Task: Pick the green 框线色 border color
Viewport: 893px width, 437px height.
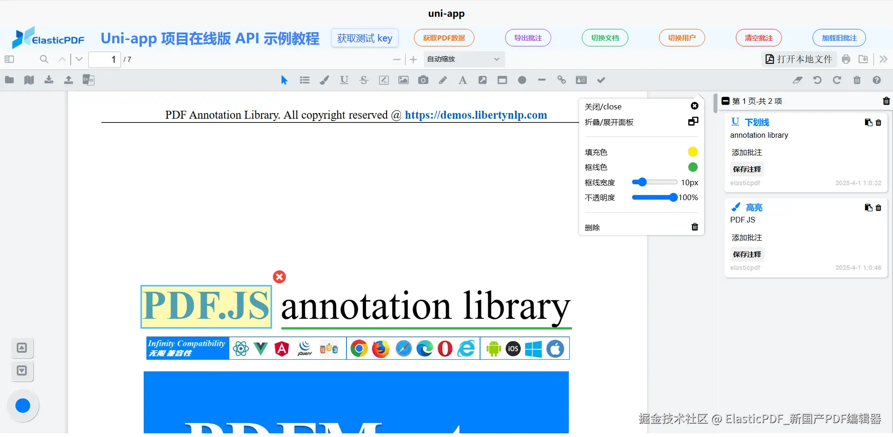Action: [693, 167]
